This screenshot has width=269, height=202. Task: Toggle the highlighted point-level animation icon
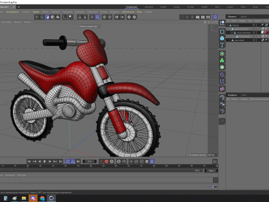tap(152, 162)
